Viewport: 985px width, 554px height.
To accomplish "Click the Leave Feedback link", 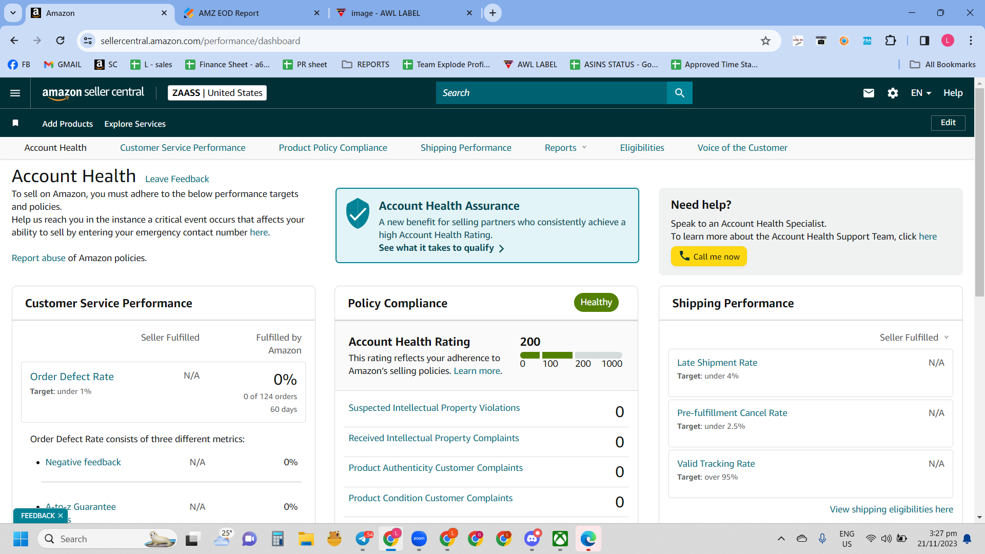I will [x=177, y=179].
